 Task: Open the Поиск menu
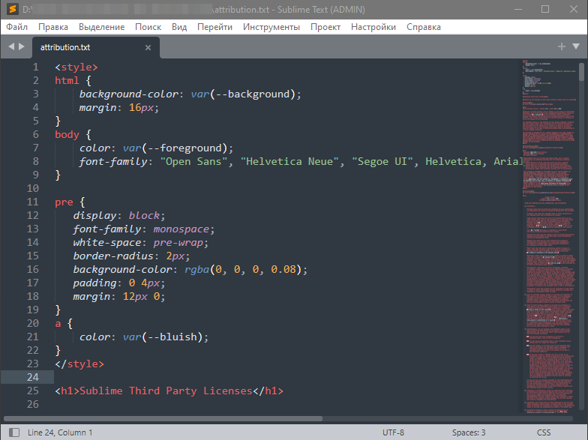(x=148, y=27)
